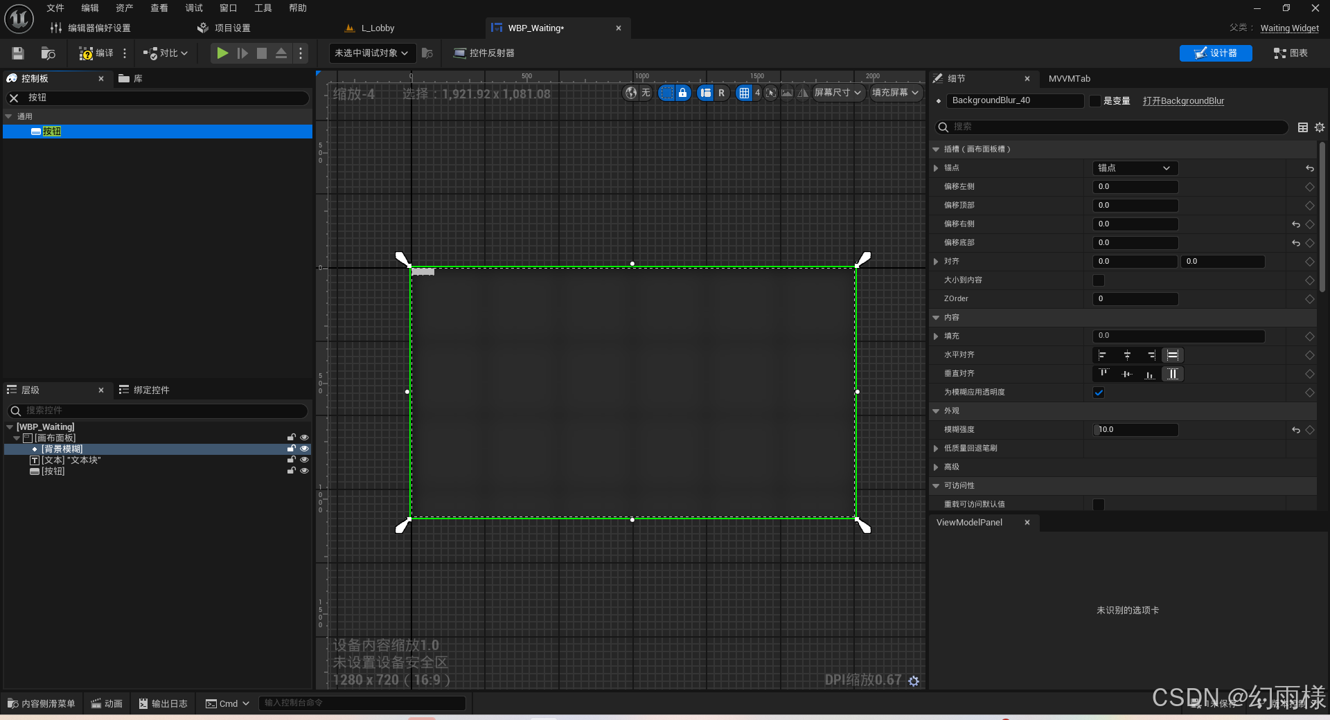Expand the 低质量回退笔刷 property
1330x720 pixels.
click(x=936, y=449)
